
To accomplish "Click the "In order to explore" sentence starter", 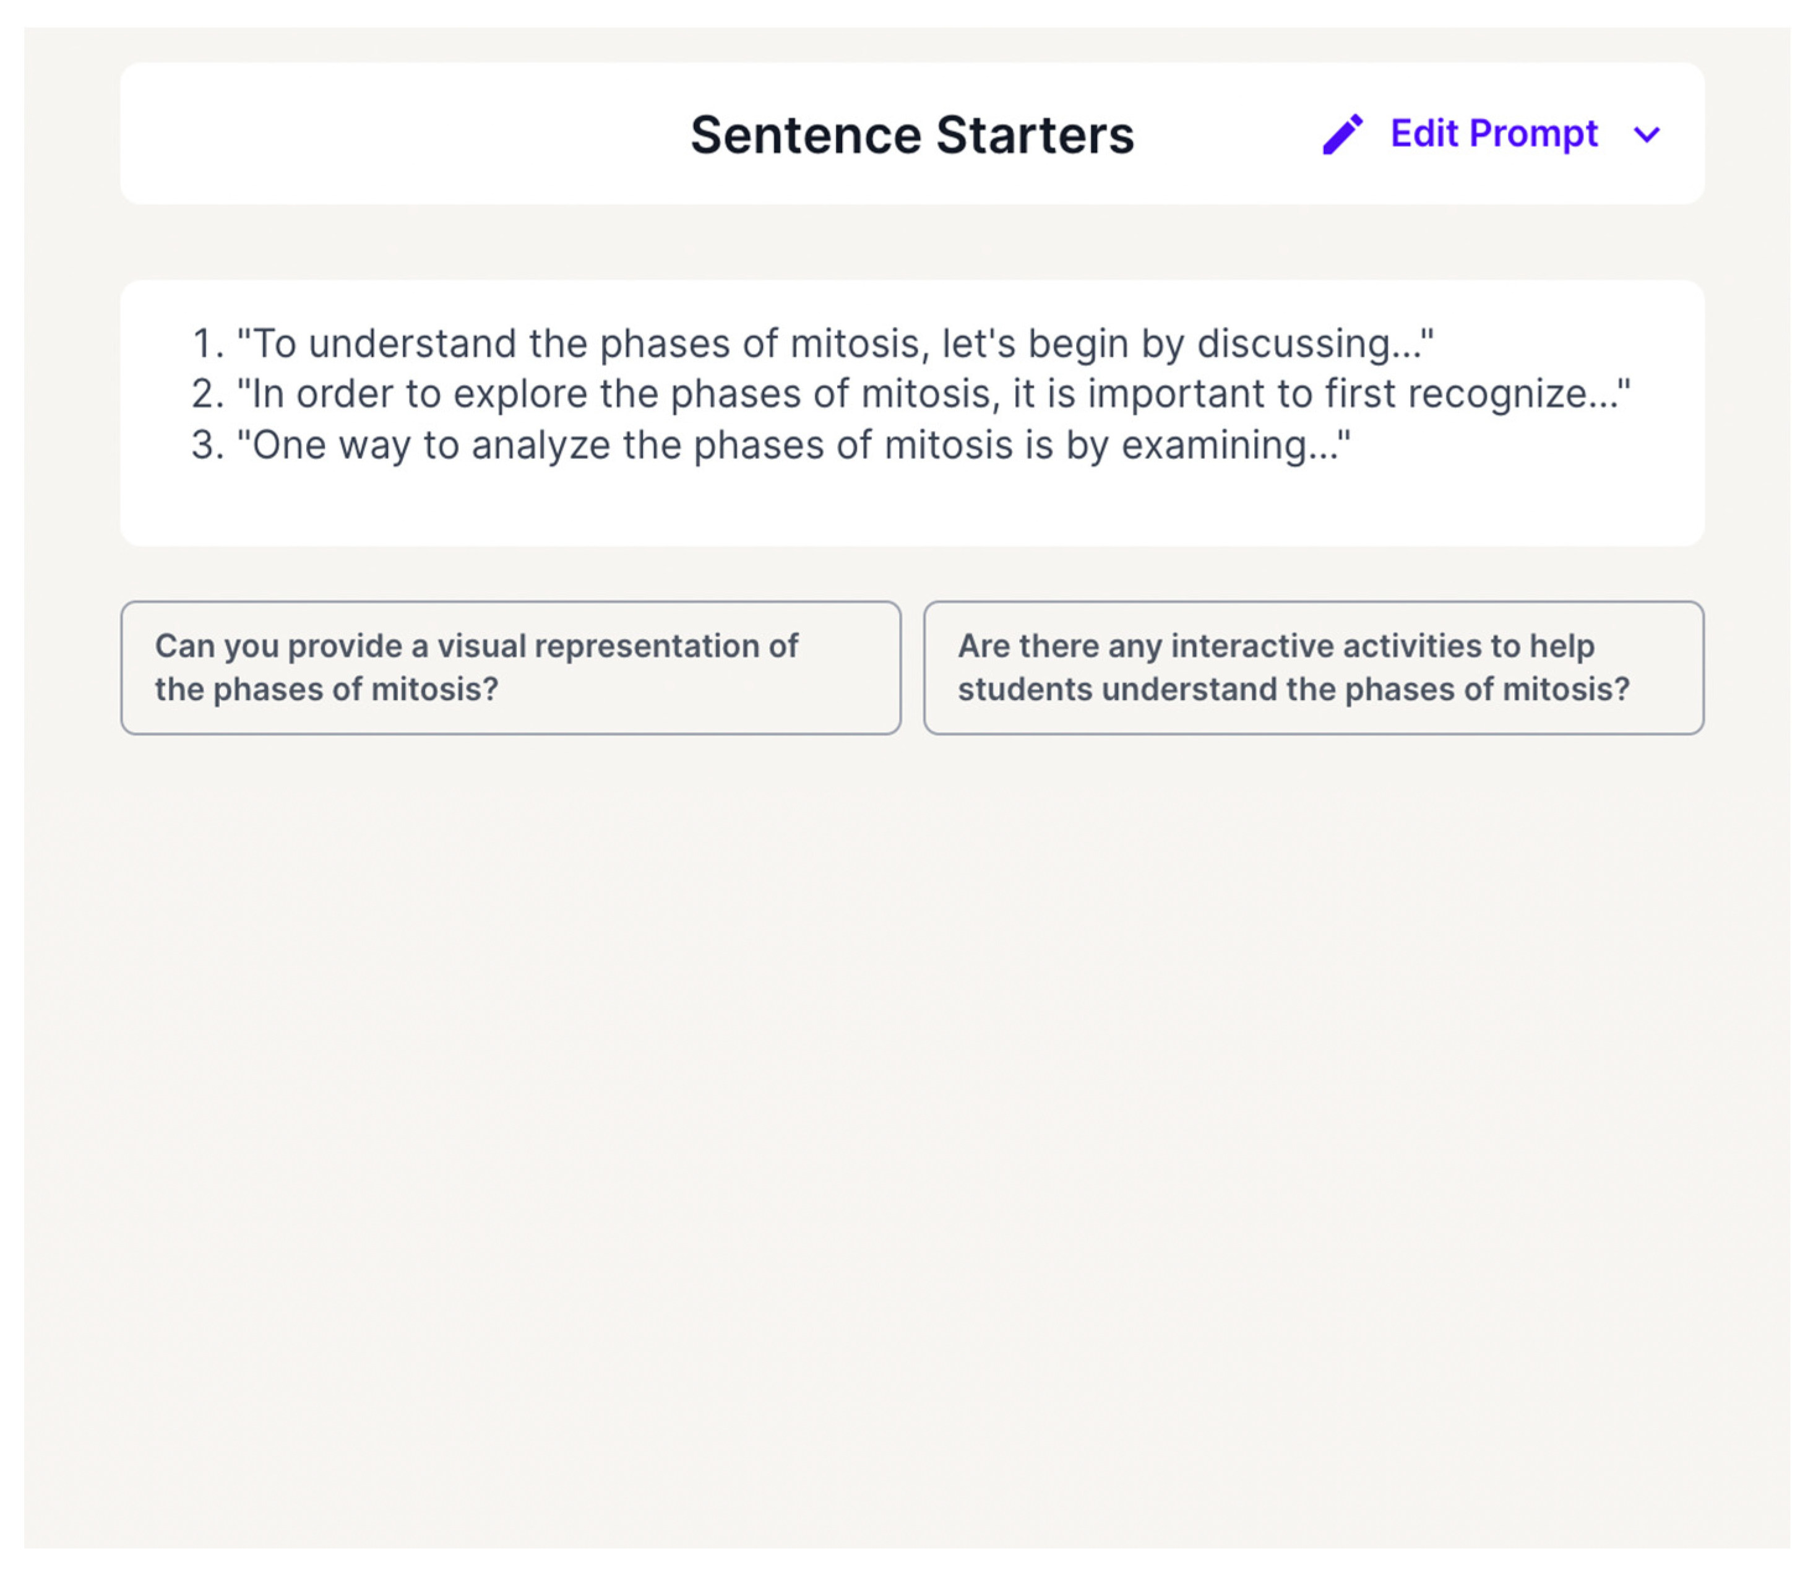I will point(932,393).
